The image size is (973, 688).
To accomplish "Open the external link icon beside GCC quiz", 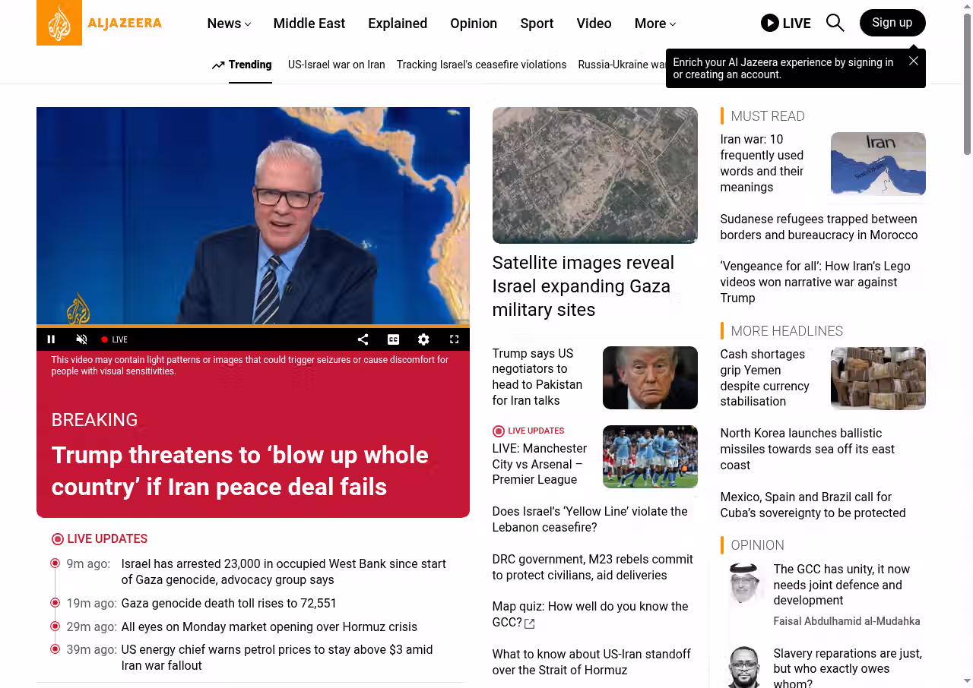I will tap(530, 623).
